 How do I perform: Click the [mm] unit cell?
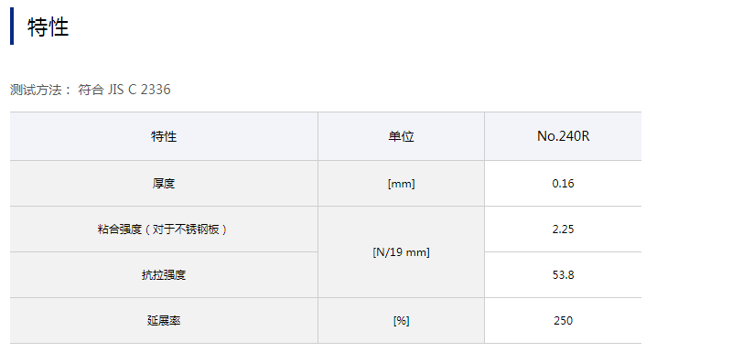pos(402,184)
